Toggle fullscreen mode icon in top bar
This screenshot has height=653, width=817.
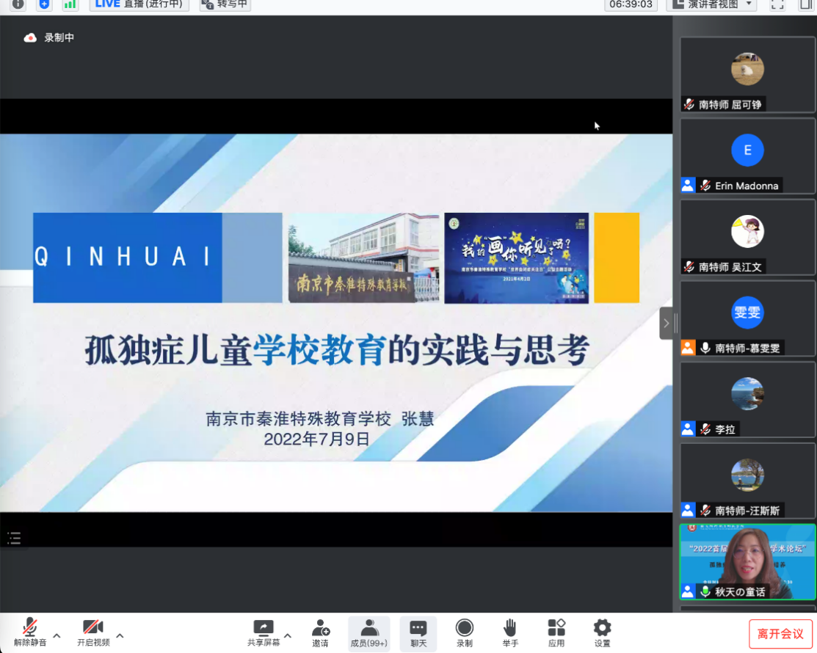click(777, 4)
